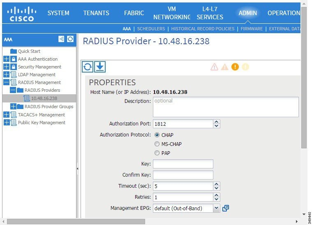Image resolution: width=312 pixels, height=225 pixels.
Task: Collapse RADIUS Management tree node
Action: (x=6, y=82)
